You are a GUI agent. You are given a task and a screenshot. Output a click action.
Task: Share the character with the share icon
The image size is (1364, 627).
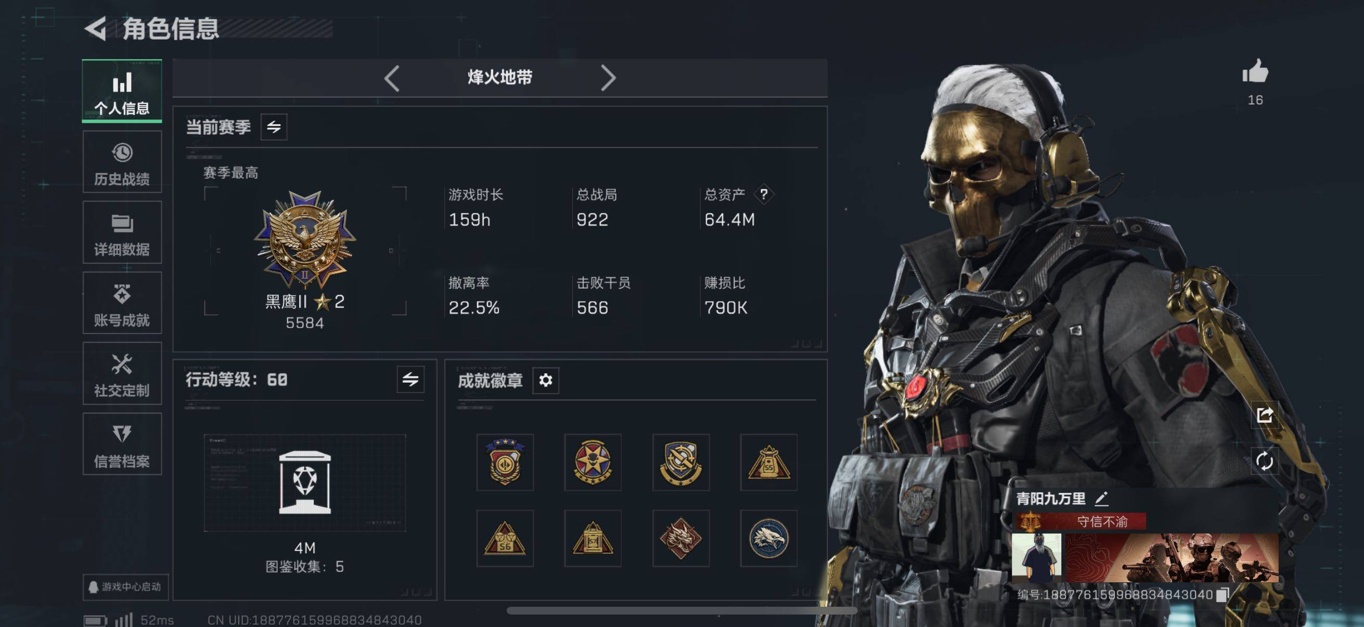coord(1265,415)
